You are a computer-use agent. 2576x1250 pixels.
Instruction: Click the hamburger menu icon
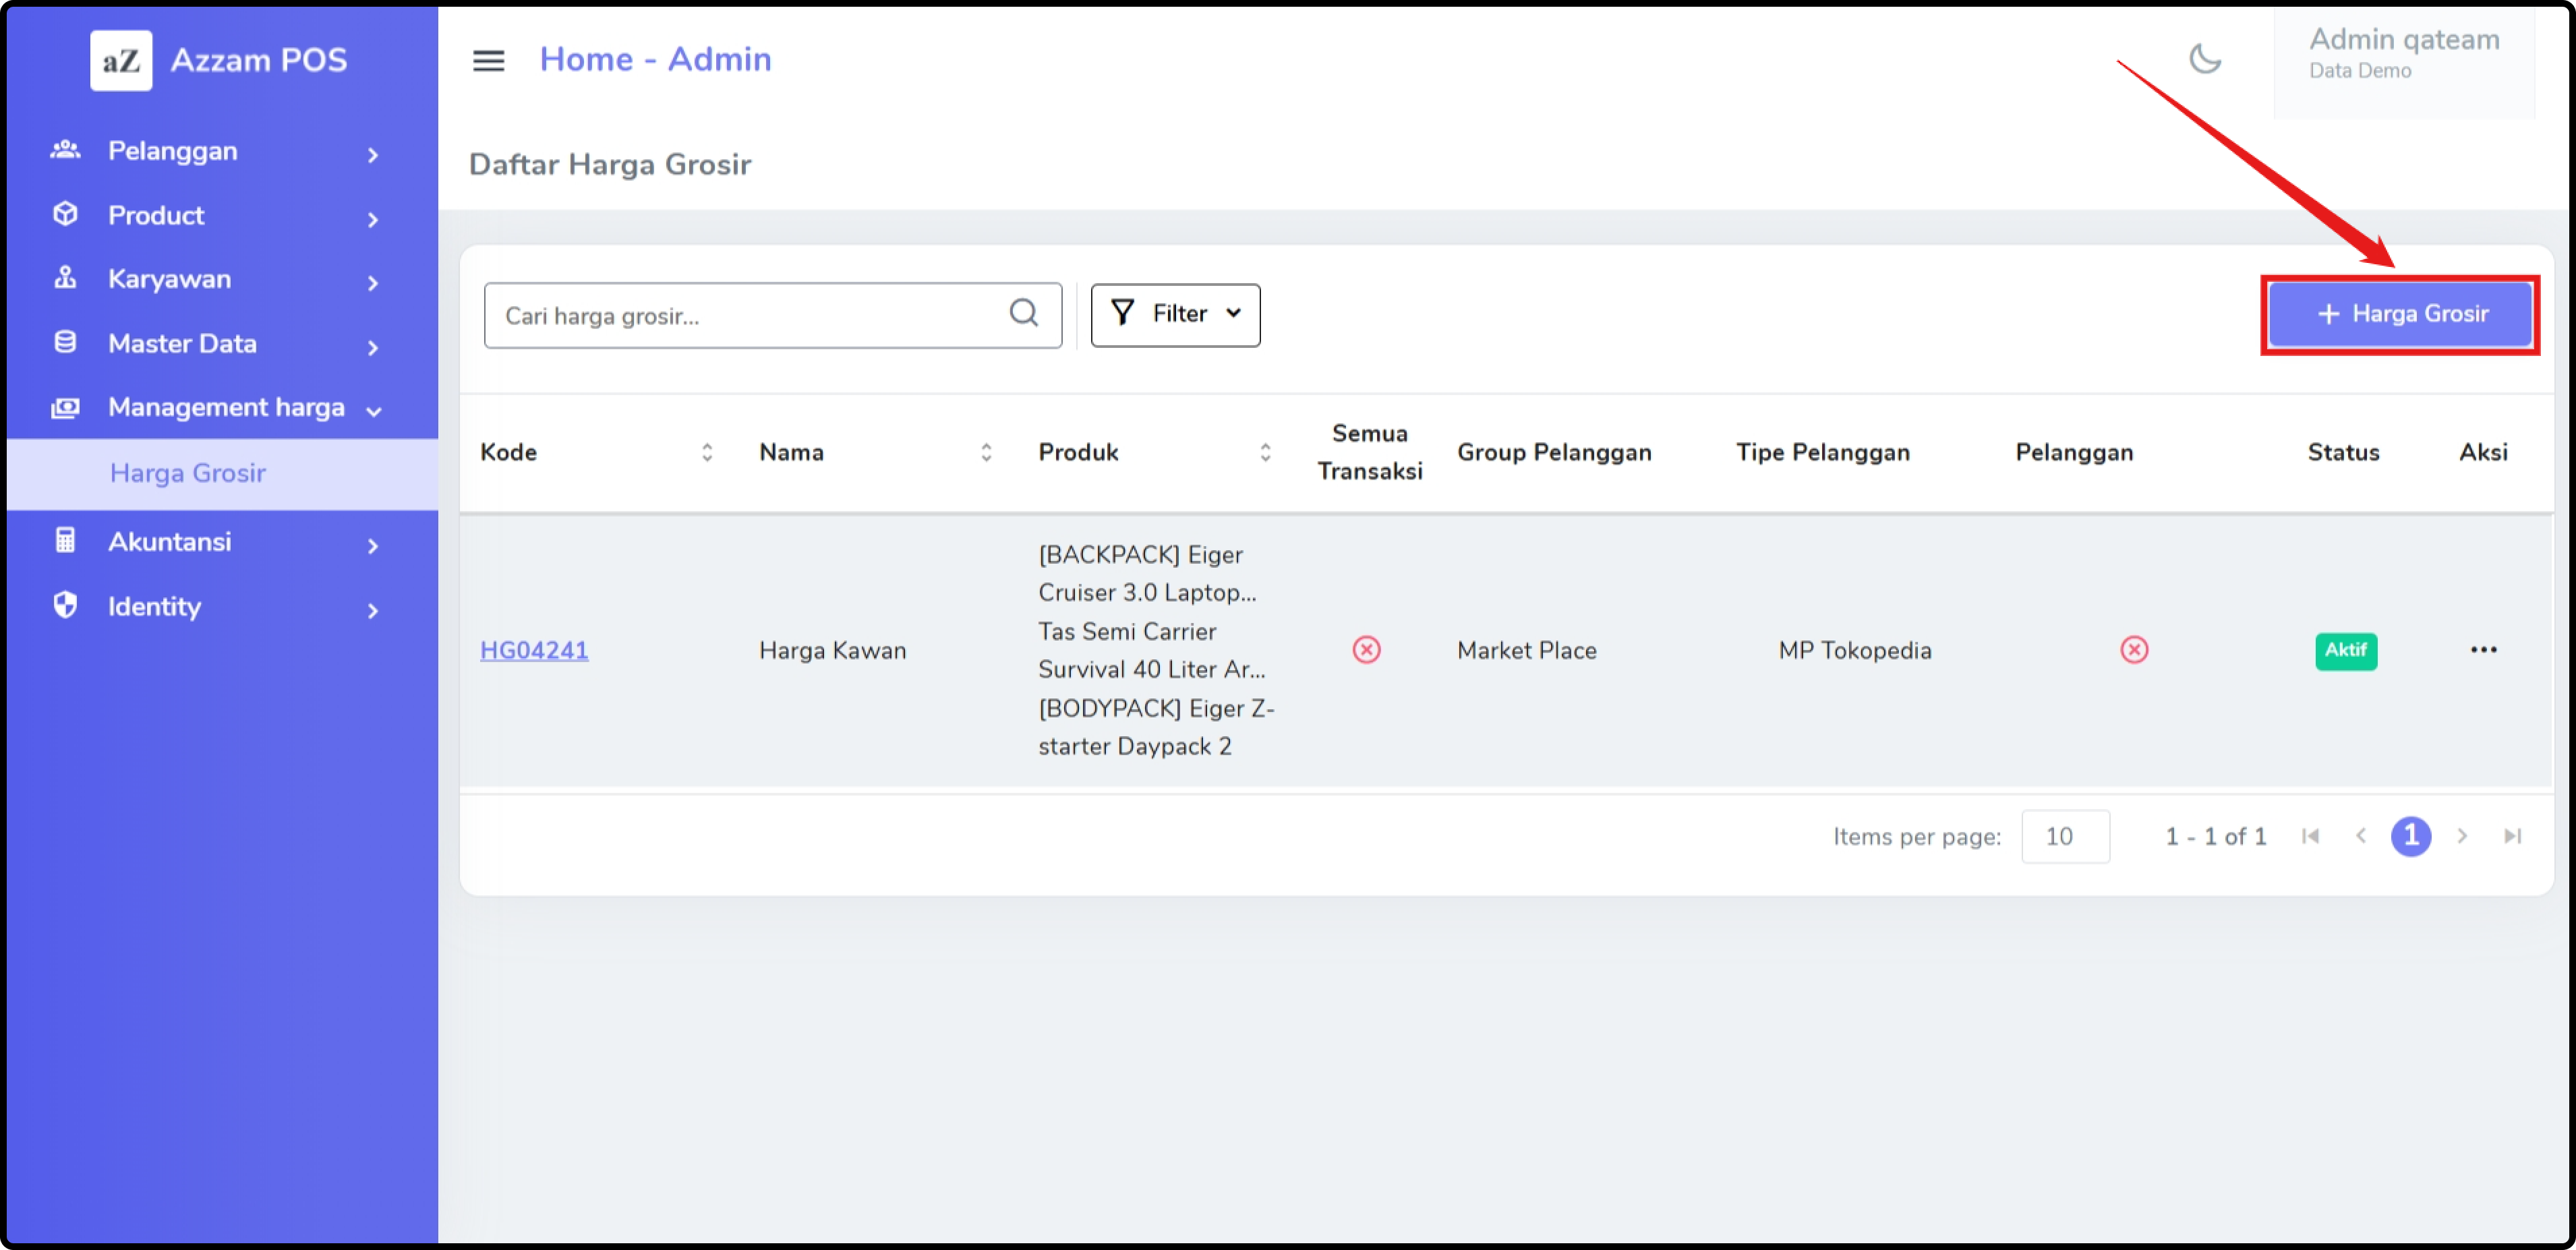point(488,61)
